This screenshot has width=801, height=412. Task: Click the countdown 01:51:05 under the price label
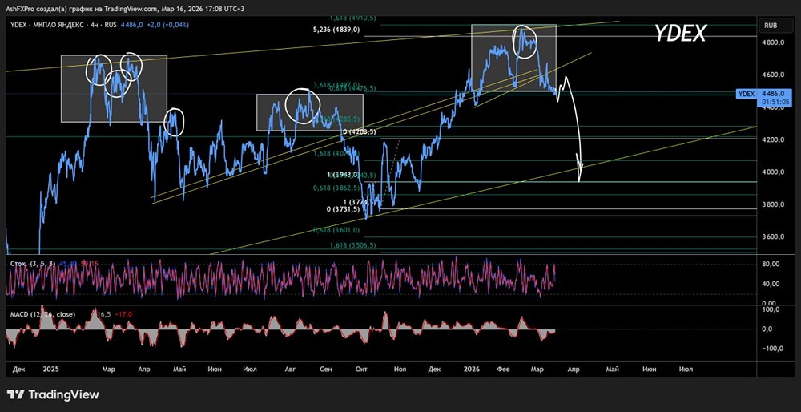pyautogui.click(x=774, y=103)
